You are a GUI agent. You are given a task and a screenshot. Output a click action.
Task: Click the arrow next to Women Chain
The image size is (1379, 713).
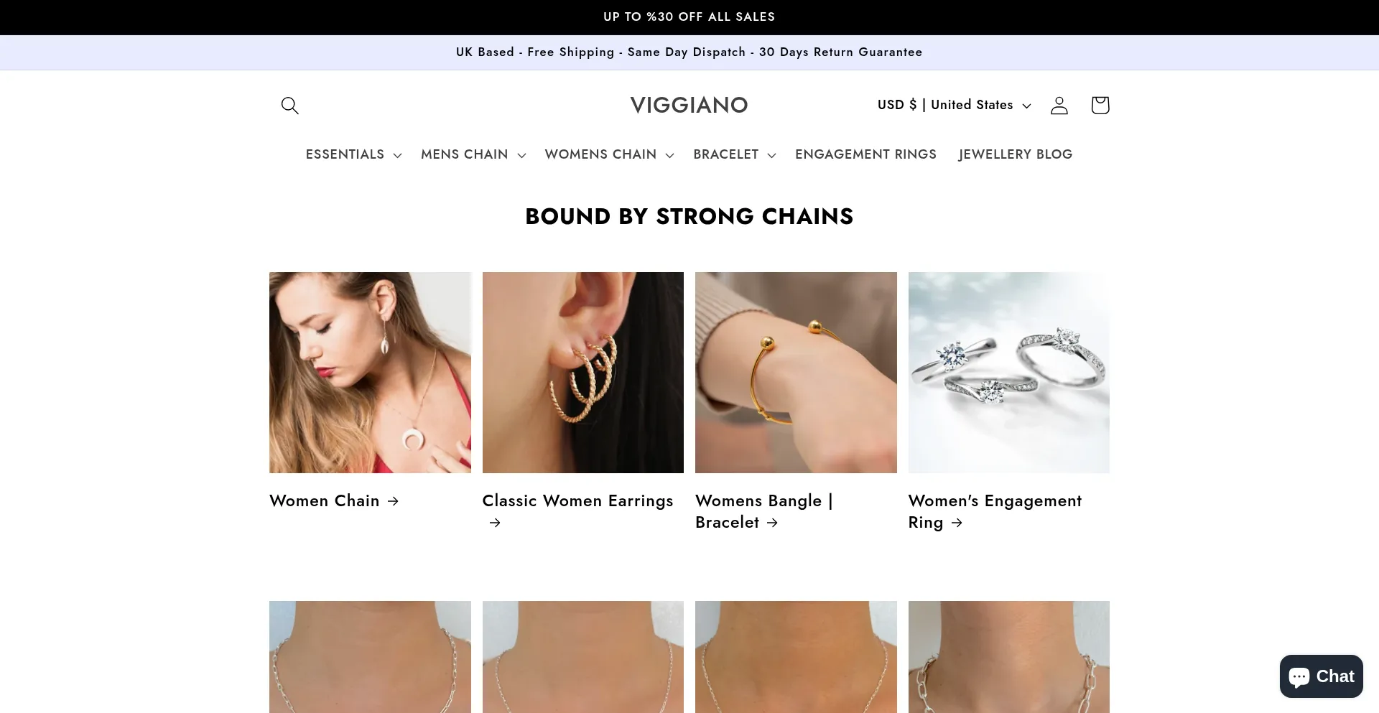[393, 501]
